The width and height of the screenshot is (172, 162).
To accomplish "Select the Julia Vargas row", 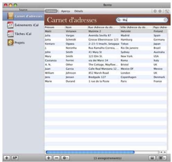I will coord(106,35).
